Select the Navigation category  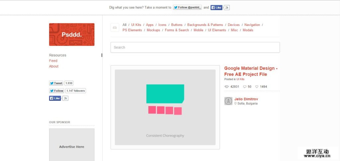click(x=252, y=25)
